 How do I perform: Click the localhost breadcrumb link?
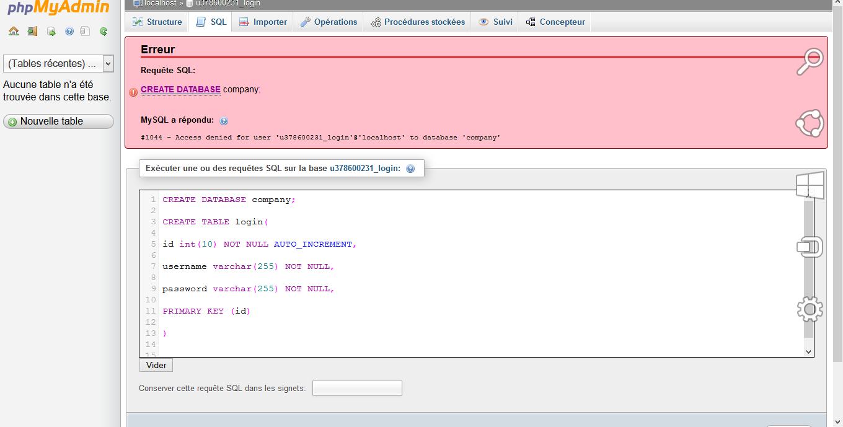[x=160, y=3]
